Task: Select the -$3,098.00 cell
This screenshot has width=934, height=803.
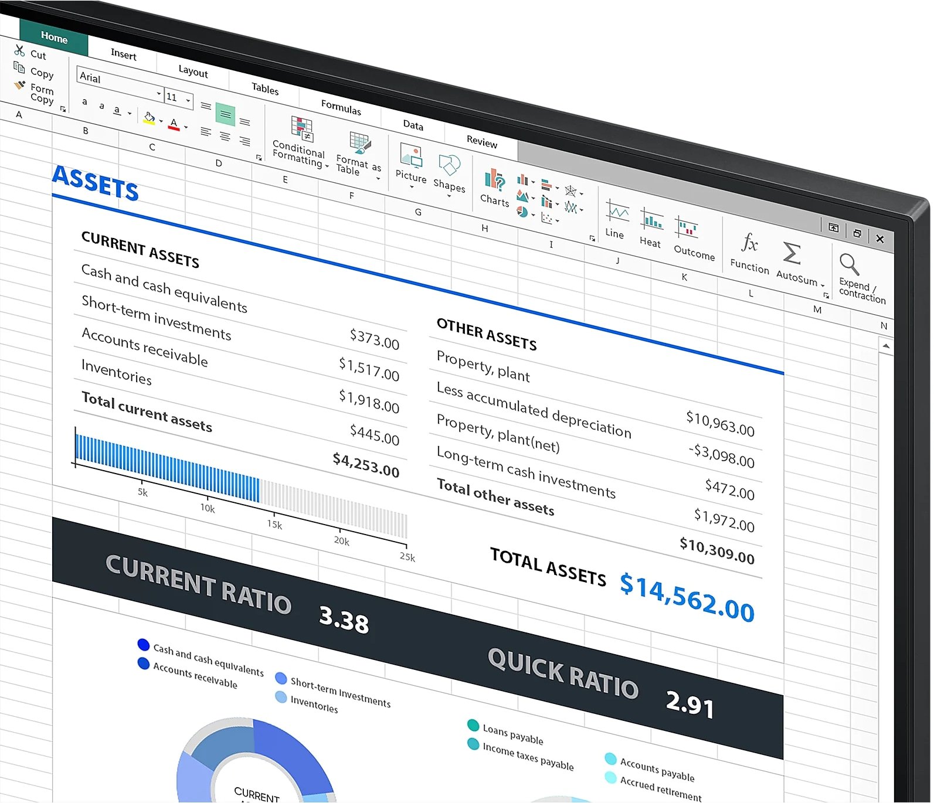Action: coord(721,455)
